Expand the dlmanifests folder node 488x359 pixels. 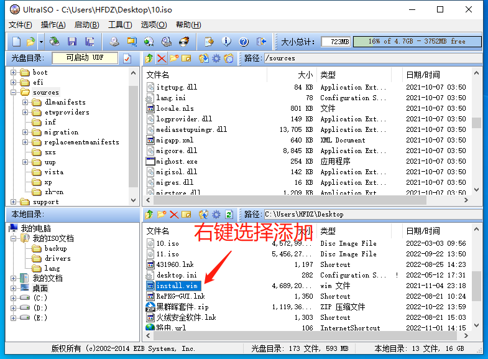point(25,103)
